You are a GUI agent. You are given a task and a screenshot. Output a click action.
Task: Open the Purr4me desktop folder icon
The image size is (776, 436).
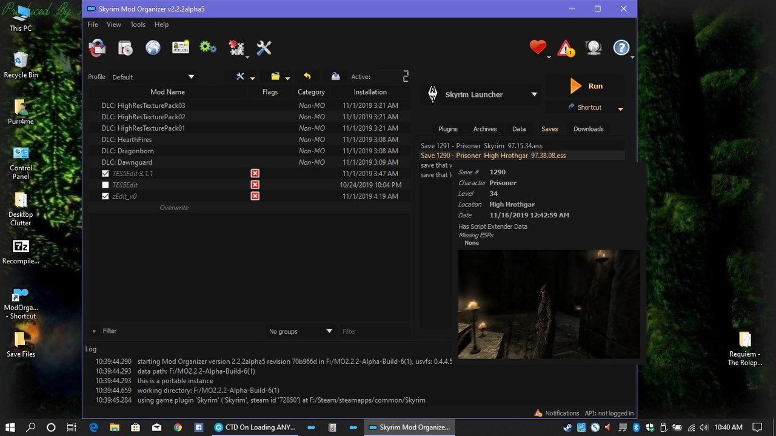coord(21,112)
